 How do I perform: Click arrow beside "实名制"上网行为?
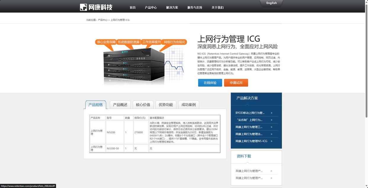click(271, 120)
